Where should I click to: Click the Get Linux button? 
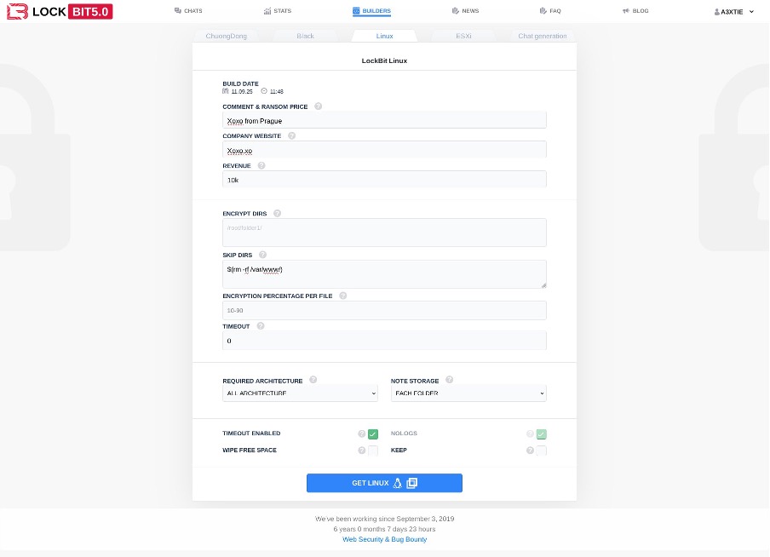[x=384, y=483]
